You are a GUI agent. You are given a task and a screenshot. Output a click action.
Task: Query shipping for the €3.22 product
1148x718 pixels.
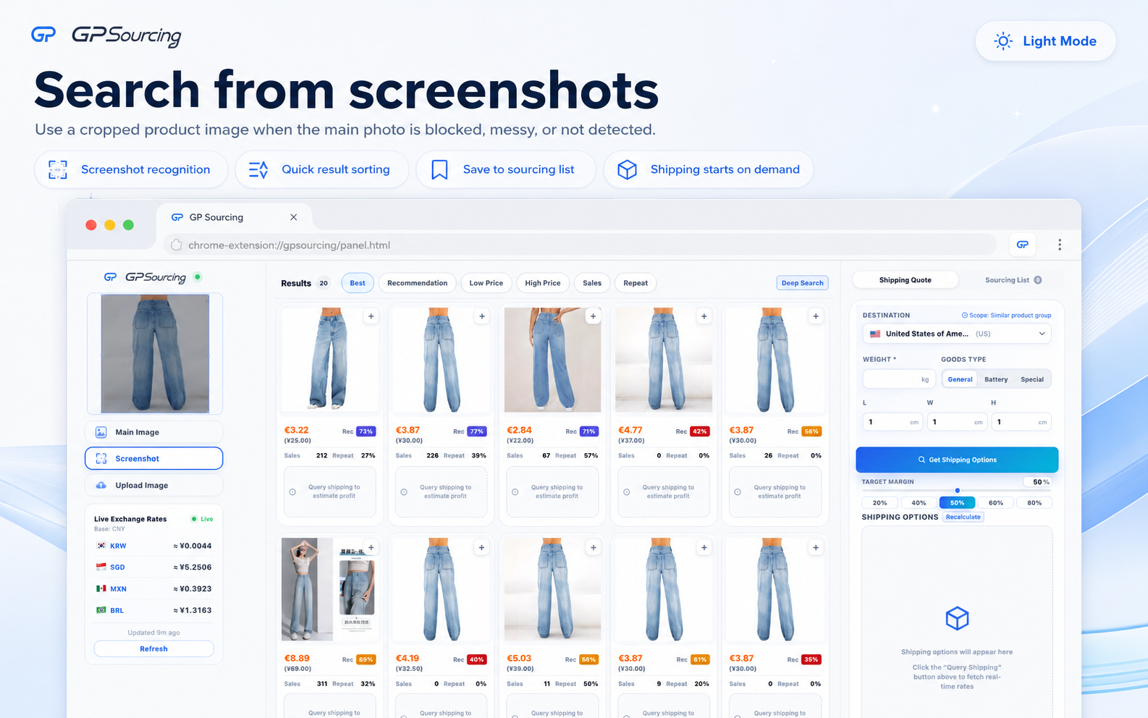pos(330,491)
